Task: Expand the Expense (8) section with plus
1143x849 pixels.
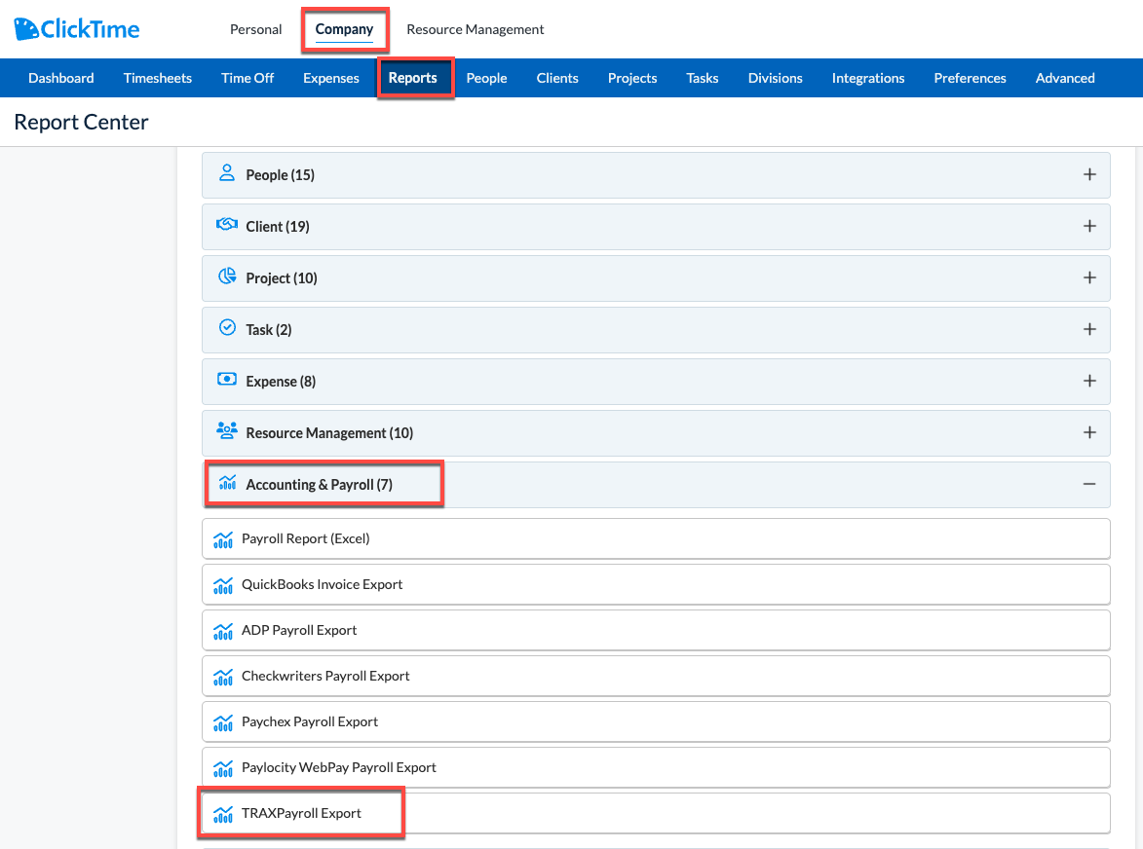Action: pyautogui.click(x=1089, y=381)
